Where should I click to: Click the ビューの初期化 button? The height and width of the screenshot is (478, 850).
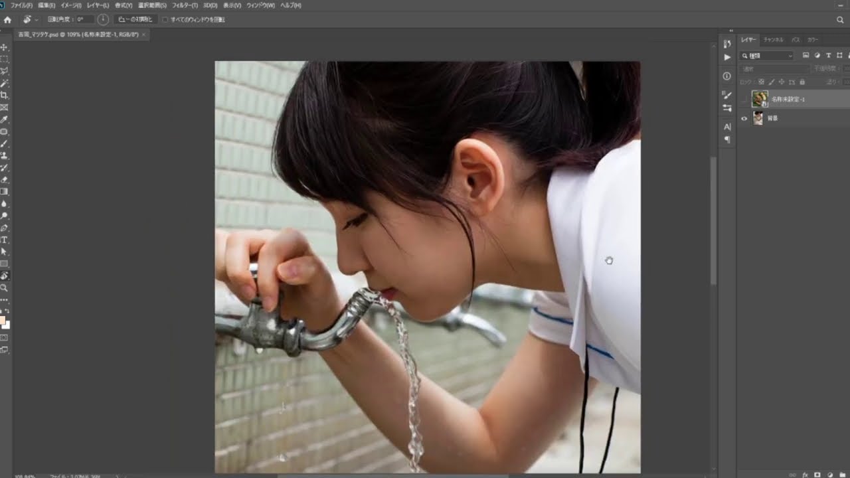coord(135,20)
